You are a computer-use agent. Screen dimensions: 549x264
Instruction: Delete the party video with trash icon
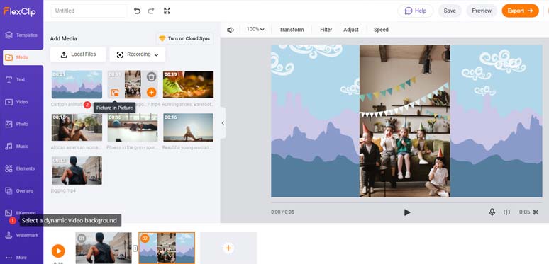[151, 77]
